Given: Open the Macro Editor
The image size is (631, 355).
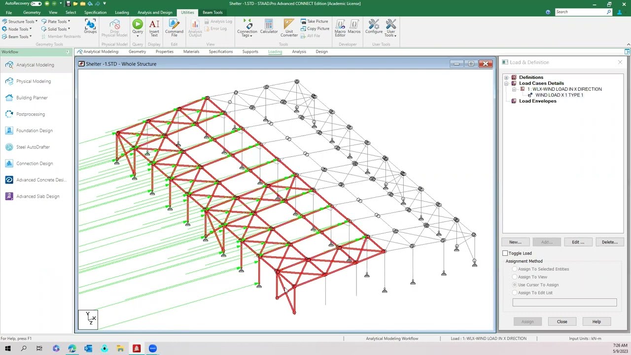Looking at the screenshot, I should 340,28.
